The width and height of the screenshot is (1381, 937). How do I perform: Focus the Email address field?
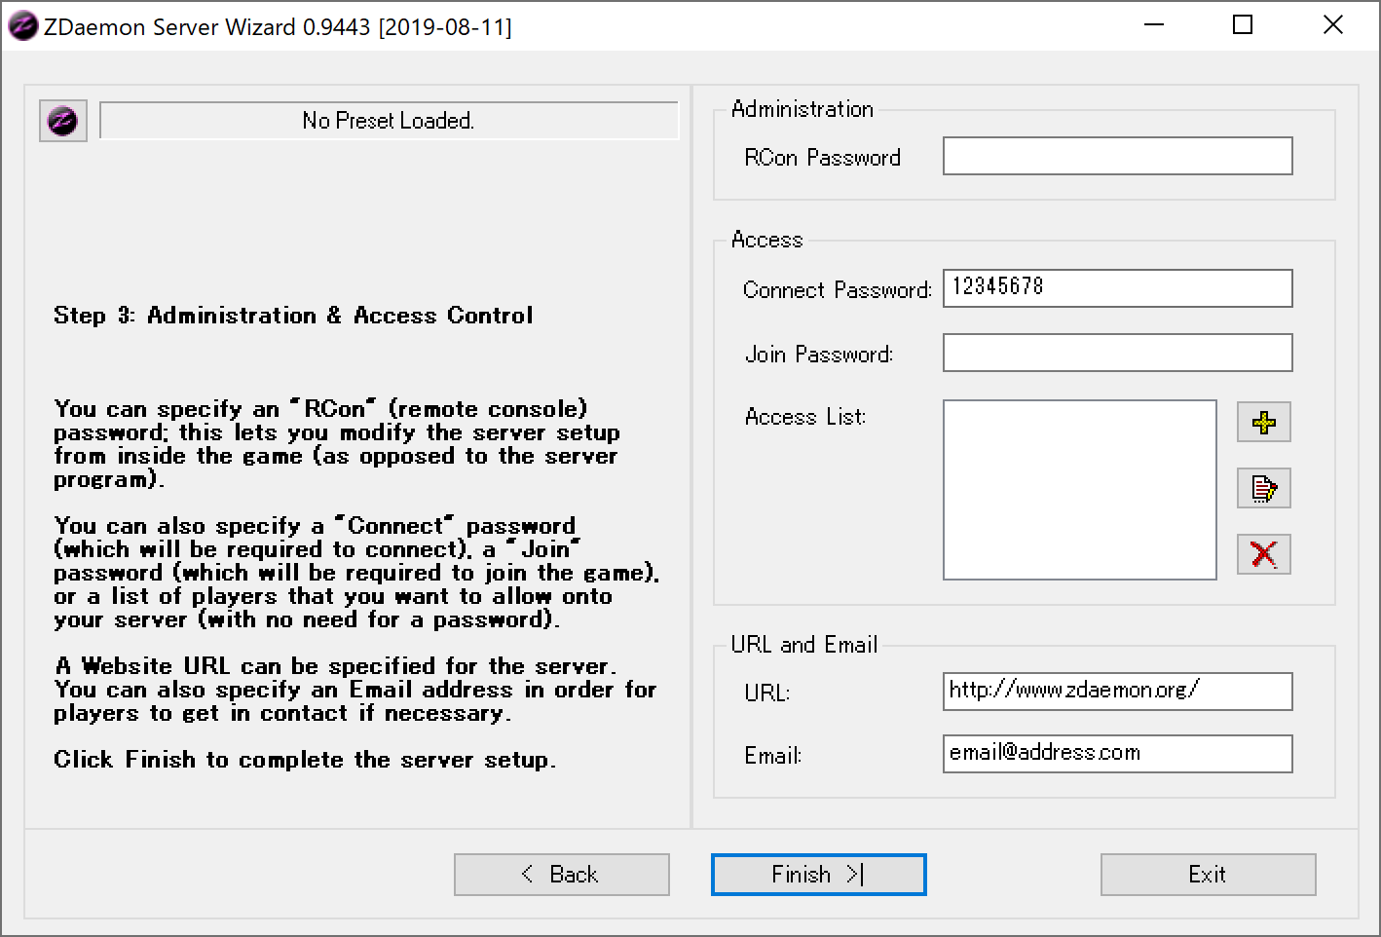1117,753
